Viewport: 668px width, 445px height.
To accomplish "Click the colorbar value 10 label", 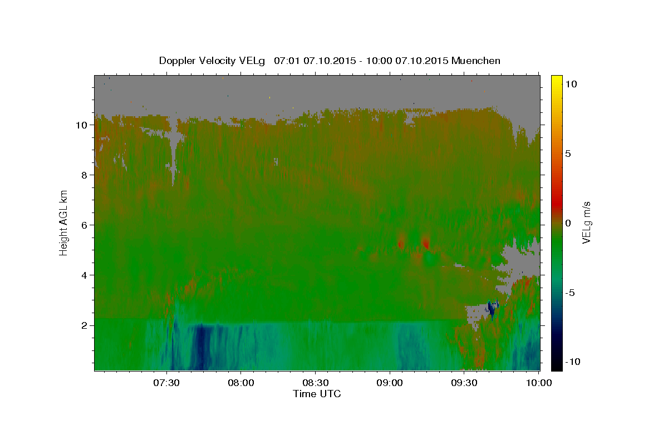I will (x=571, y=83).
